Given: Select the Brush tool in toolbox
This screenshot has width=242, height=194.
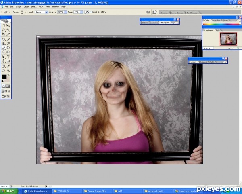Looking at the screenshot, I should 8,39.
